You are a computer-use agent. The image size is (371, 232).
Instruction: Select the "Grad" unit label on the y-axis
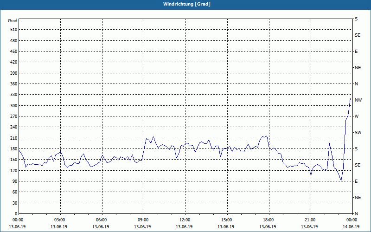click(x=13, y=21)
